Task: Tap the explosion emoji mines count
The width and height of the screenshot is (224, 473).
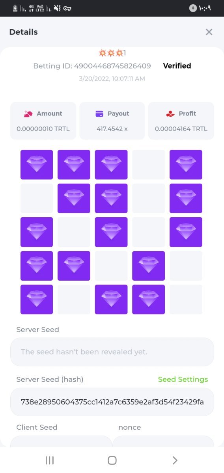Action: coord(112,53)
